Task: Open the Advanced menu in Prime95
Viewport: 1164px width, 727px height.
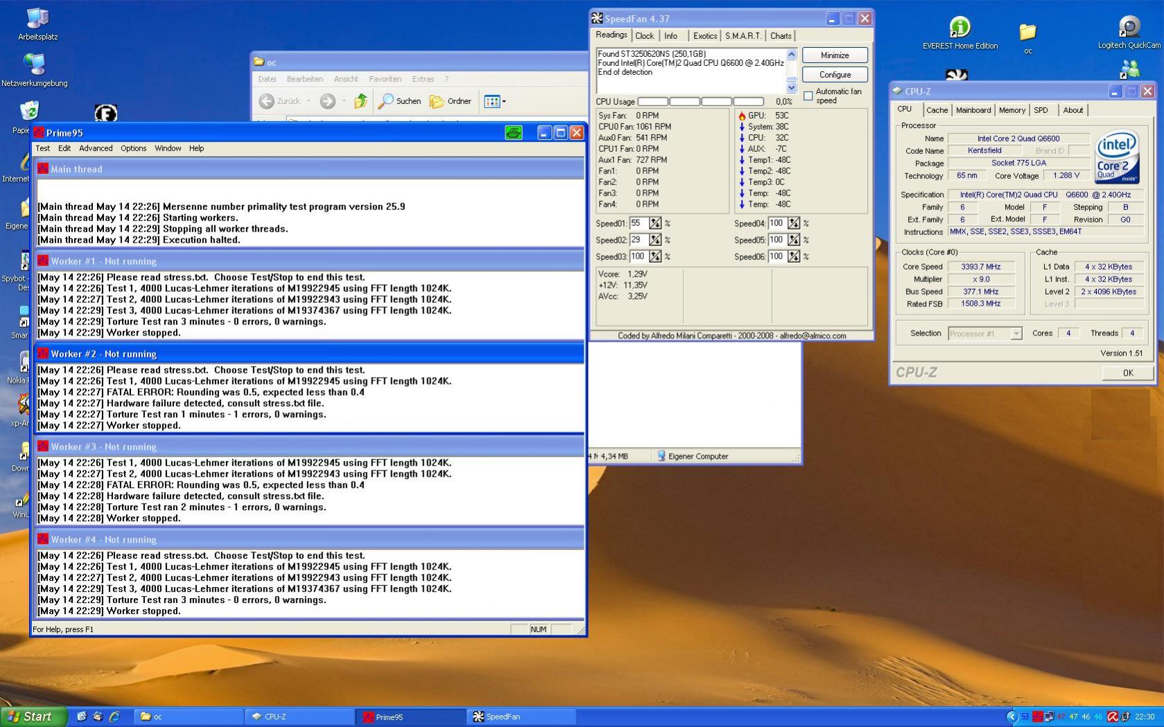Action: click(x=96, y=148)
